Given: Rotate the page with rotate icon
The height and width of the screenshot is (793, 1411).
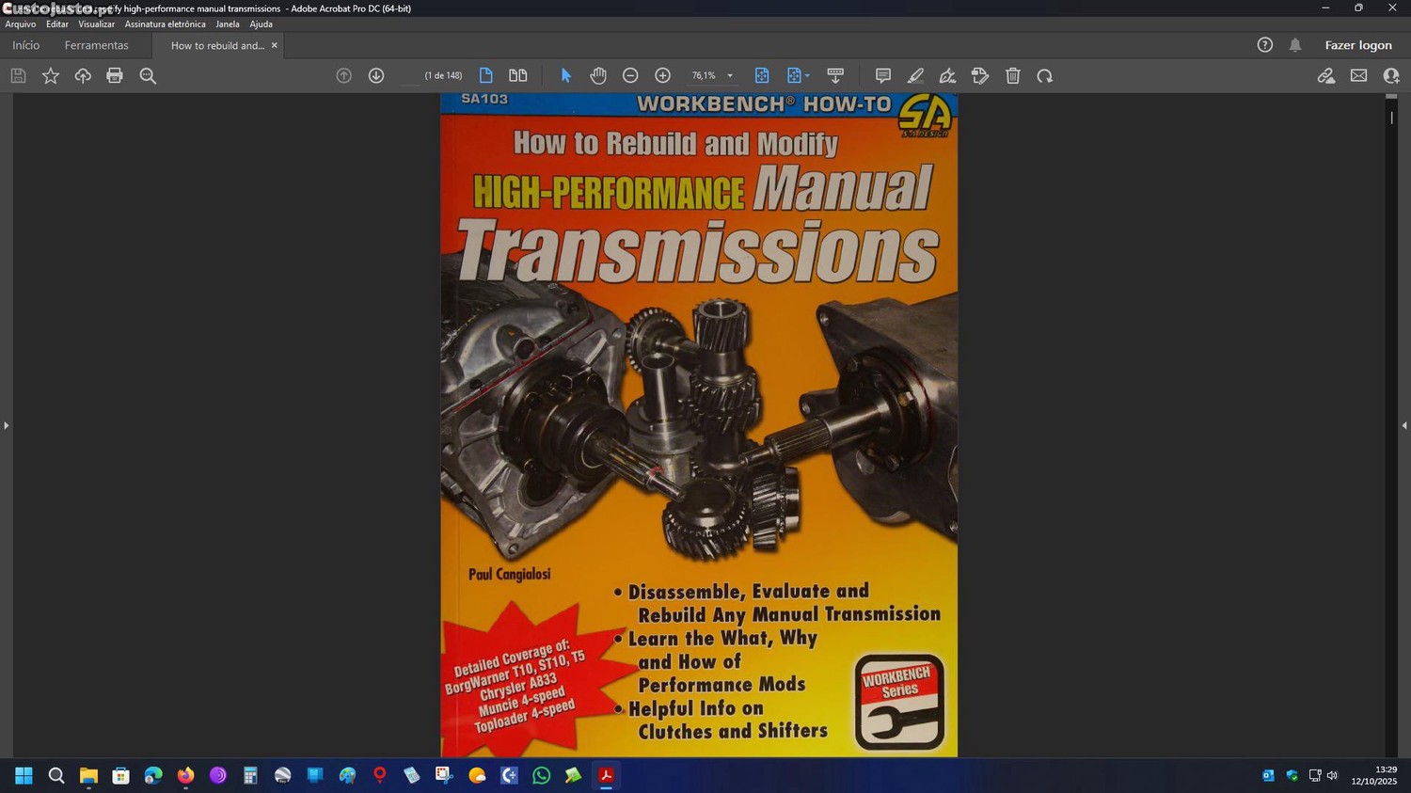Looking at the screenshot, I should [x=1045, y=76].
